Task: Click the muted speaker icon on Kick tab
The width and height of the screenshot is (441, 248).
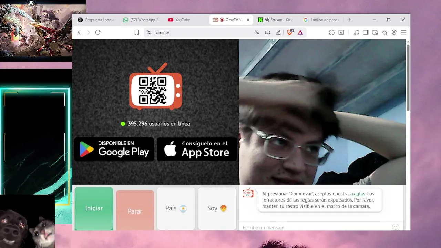Action: point(267,20)
